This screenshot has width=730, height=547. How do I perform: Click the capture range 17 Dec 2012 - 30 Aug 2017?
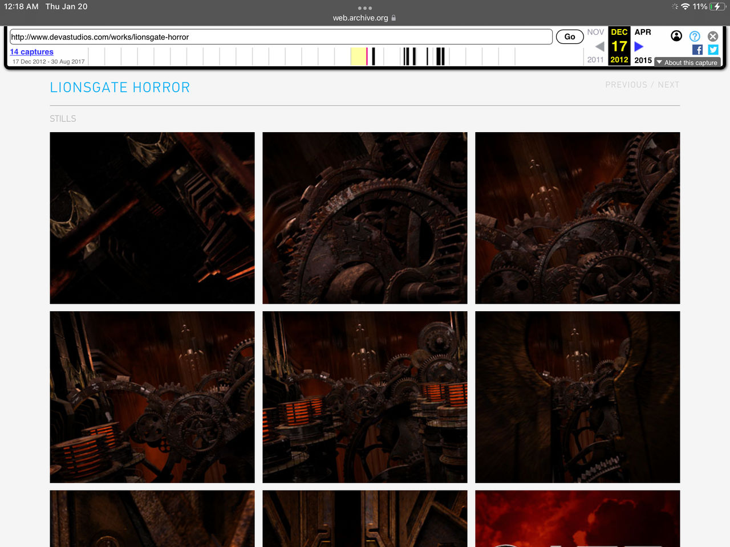tap(48, 62)
